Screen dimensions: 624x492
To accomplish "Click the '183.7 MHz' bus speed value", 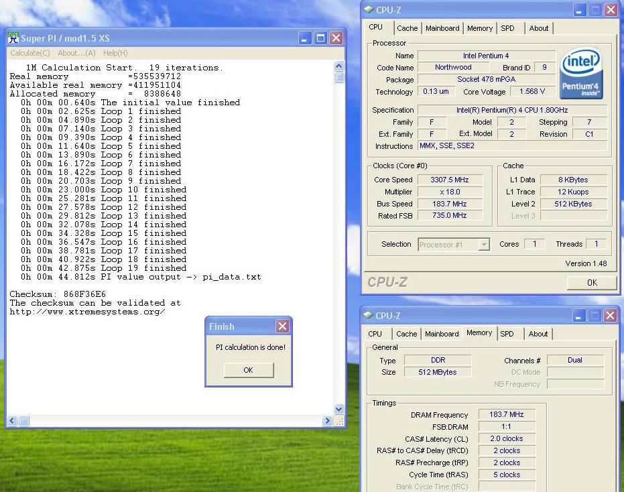I will (x=450, y=204).
